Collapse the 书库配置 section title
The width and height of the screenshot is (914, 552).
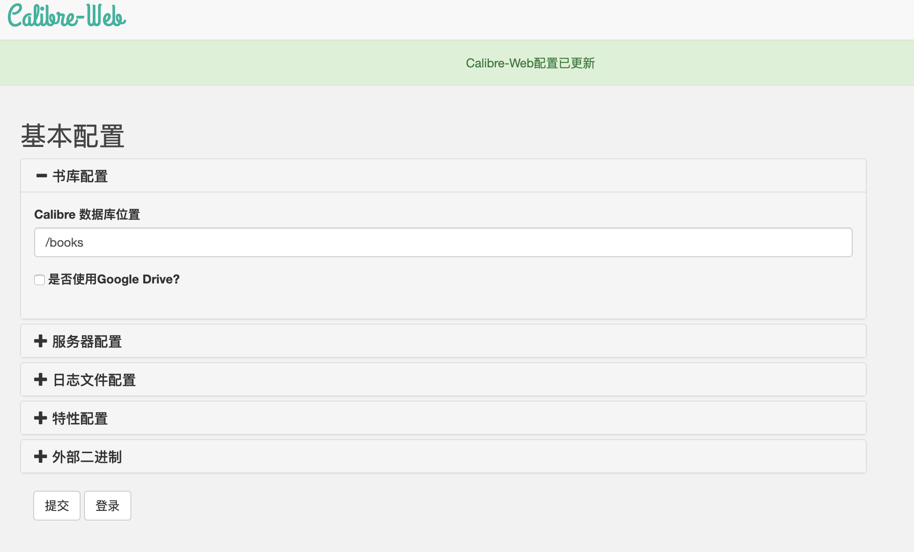point(80,176)
